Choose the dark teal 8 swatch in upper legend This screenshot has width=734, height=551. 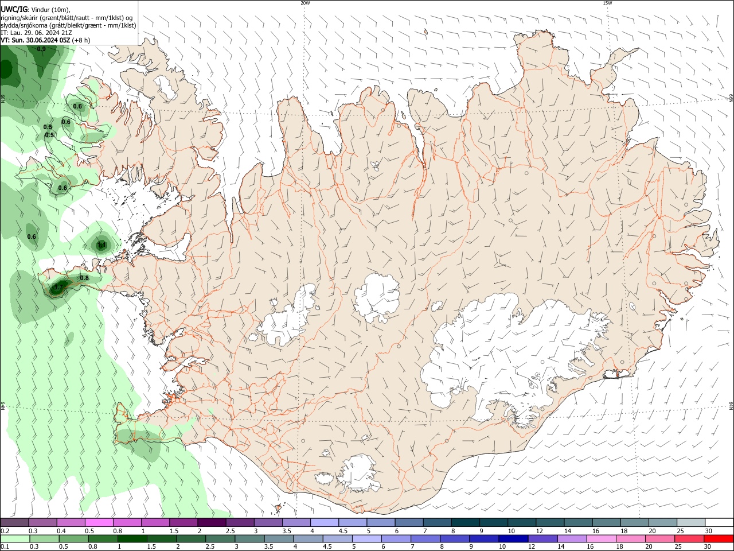(466, 523)
